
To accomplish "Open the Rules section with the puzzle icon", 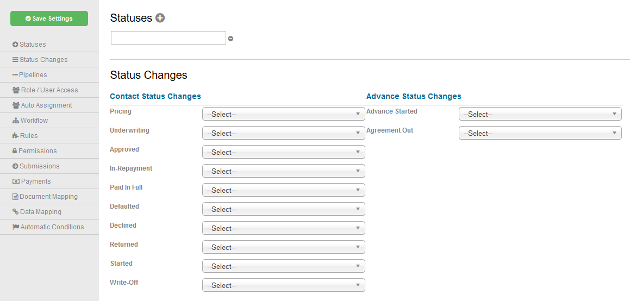I will [49, 136].
